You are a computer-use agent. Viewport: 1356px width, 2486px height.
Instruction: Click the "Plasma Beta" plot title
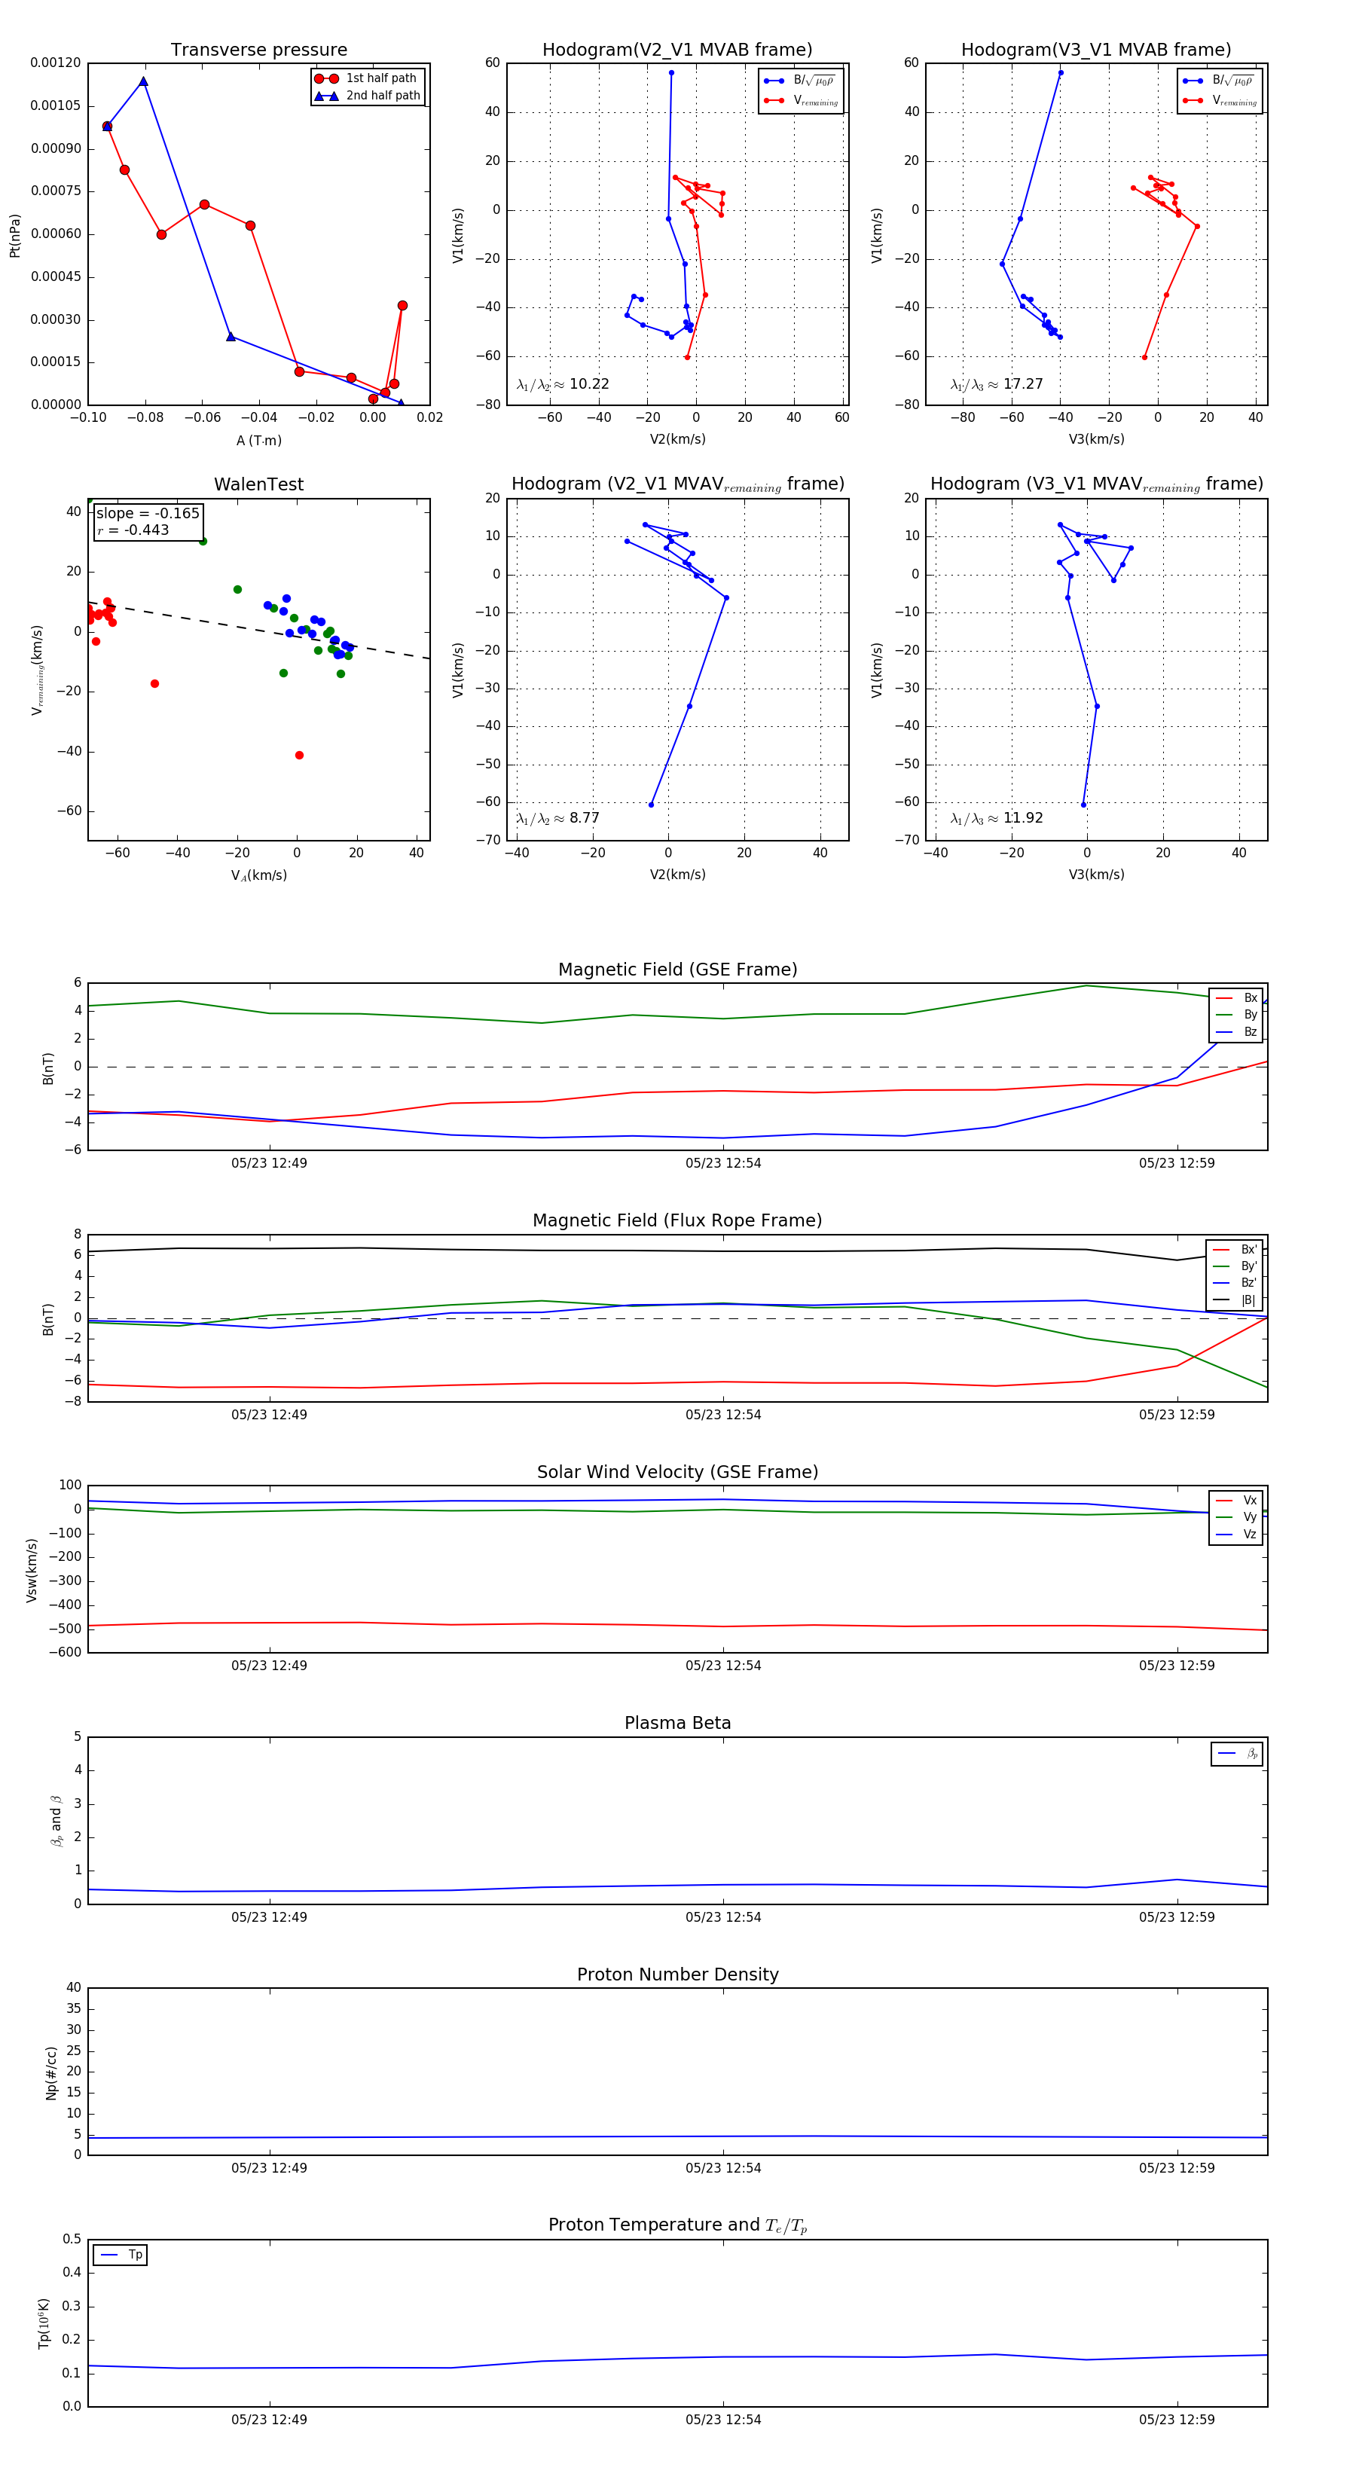tap(677, 1724)
